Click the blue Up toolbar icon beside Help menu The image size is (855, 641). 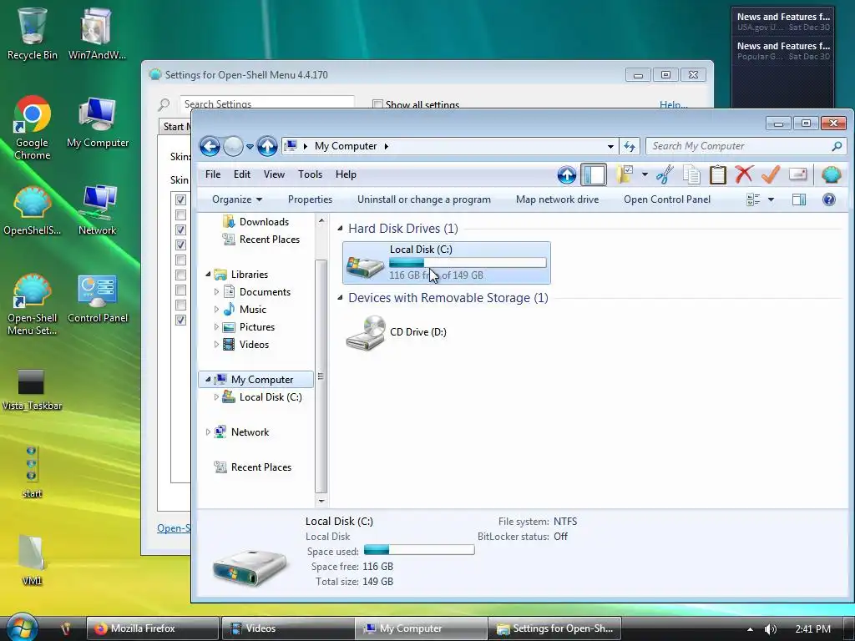567,174
